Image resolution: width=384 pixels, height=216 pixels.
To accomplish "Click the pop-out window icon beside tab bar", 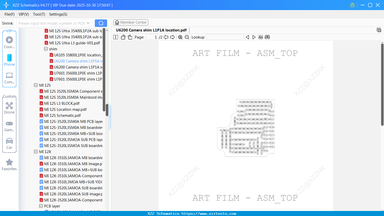I will (379, 30).
